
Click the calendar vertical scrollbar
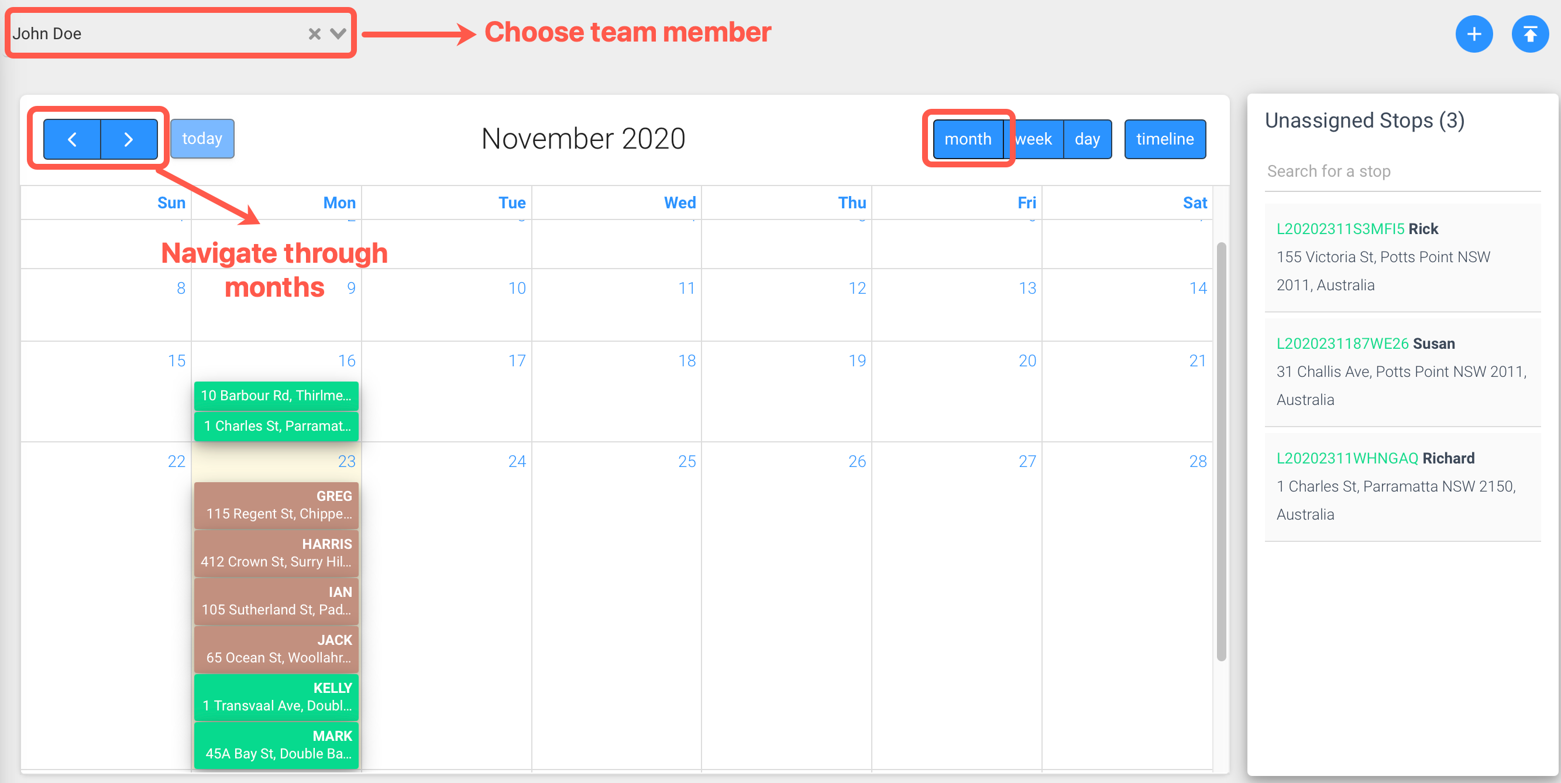[1221, 452]
